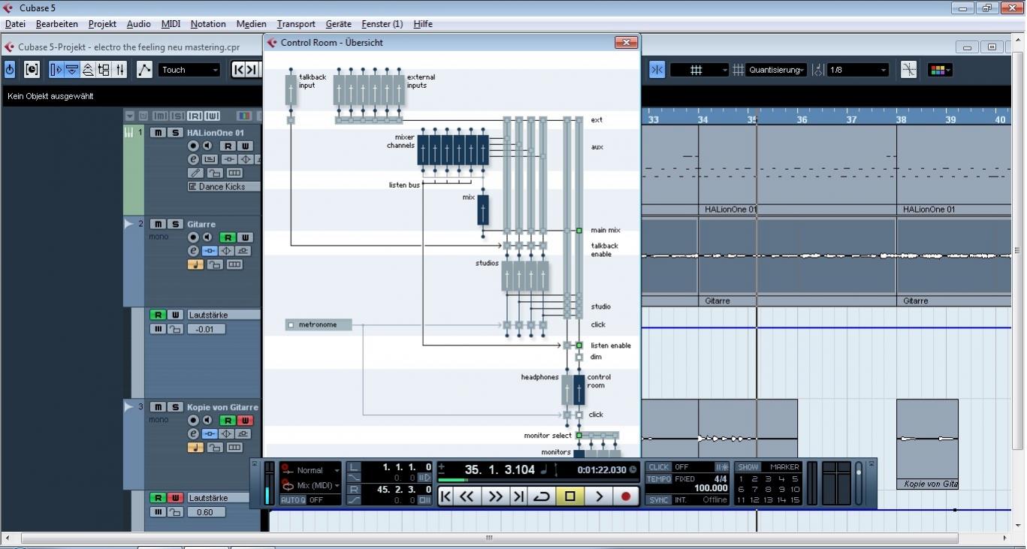The height and width of the screenshot is (549, 1027).
Task: Collapse the Gitarre automation track arrow
Action: 128,224
